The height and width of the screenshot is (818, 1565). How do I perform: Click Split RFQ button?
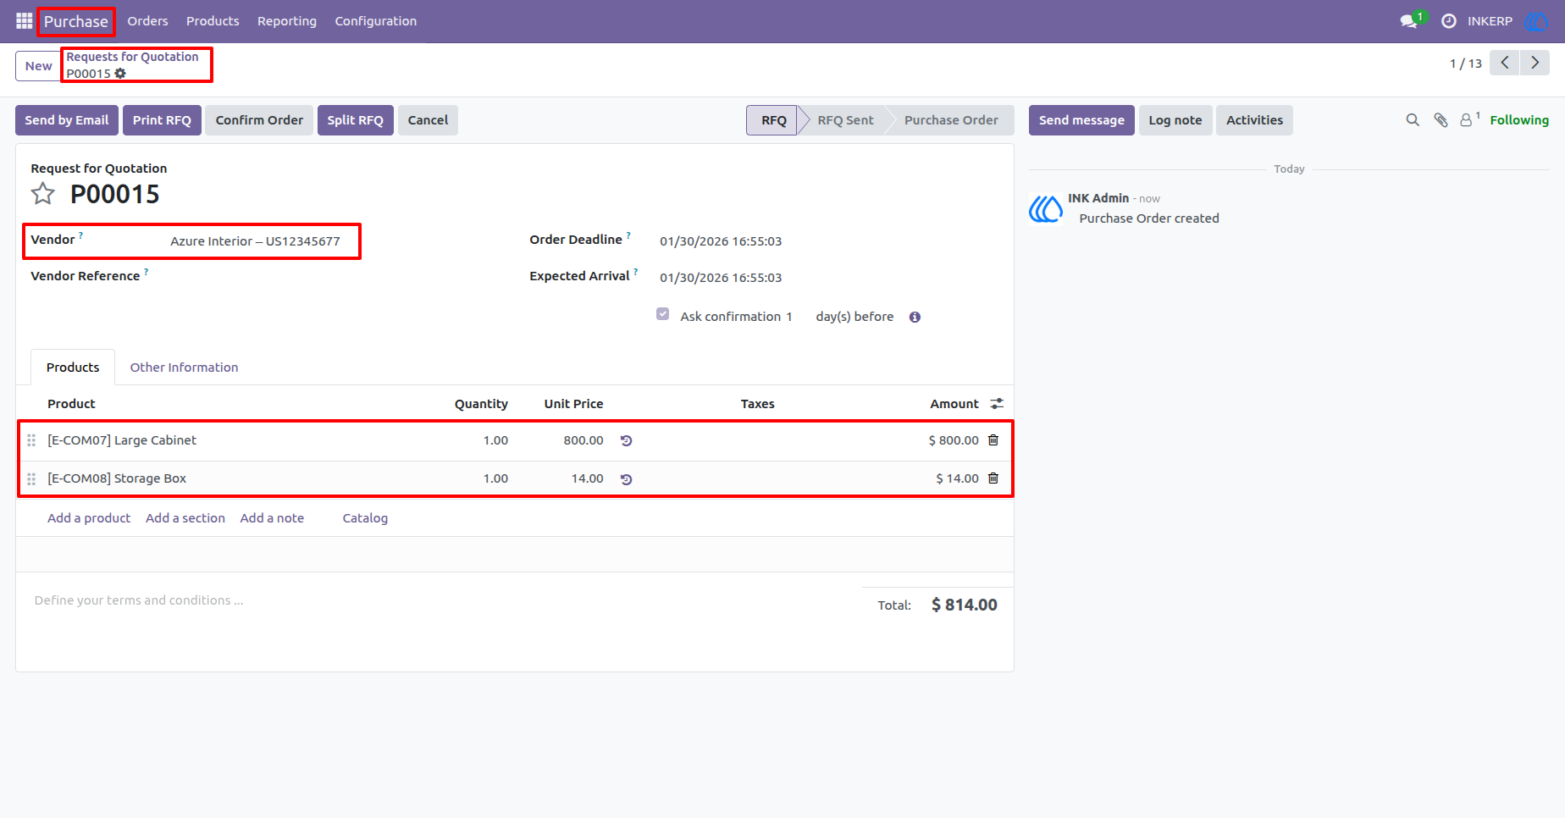356,120
